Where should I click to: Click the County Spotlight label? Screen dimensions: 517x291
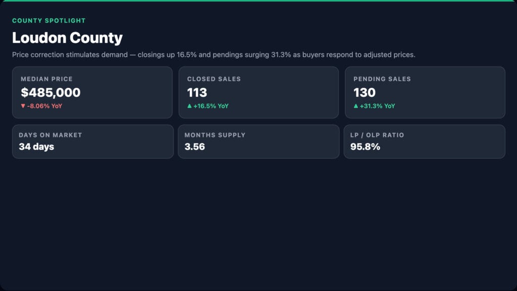coord(49,20)
